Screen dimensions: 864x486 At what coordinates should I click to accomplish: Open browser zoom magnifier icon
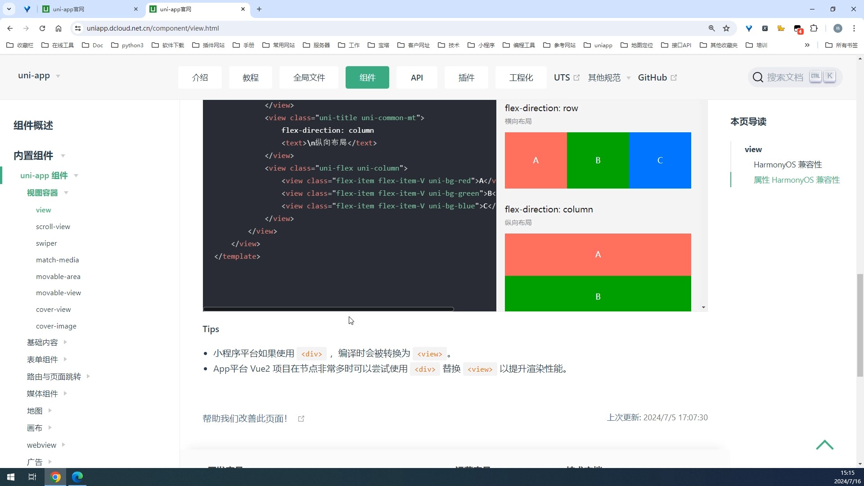coord(712,28)
